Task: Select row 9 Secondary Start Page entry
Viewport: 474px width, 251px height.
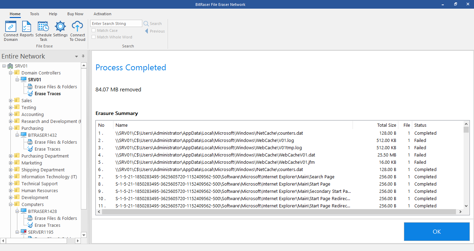Action: pos(280,191)
